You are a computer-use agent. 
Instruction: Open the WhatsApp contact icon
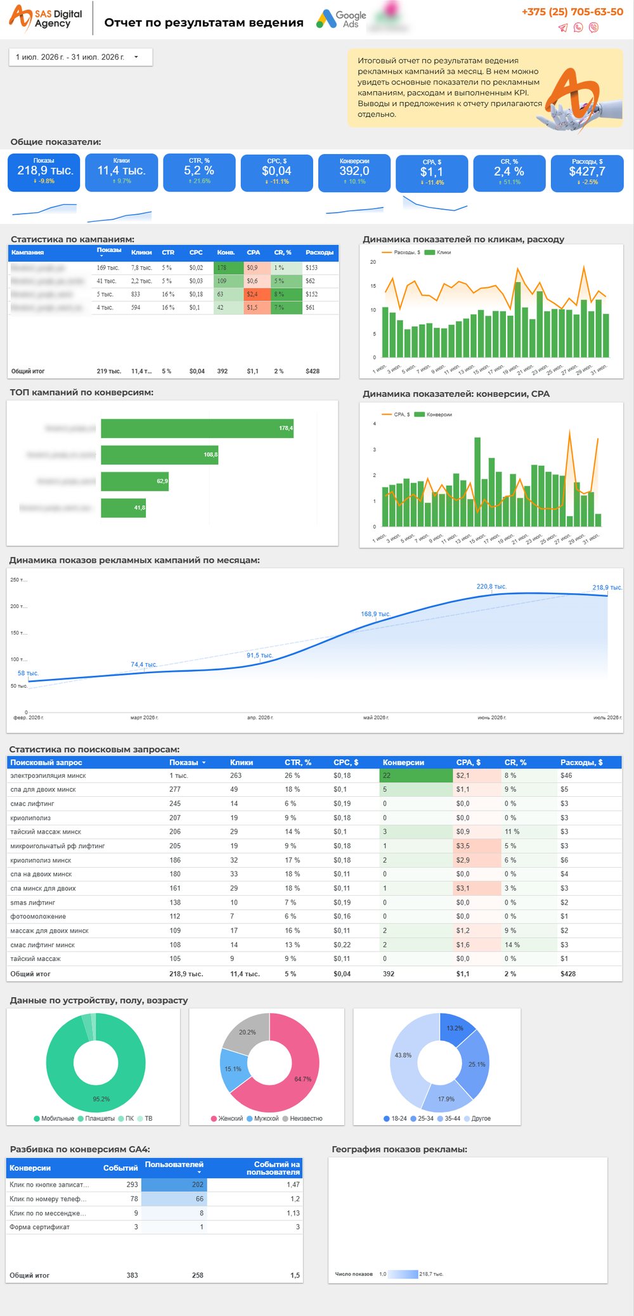pos(578,27)
